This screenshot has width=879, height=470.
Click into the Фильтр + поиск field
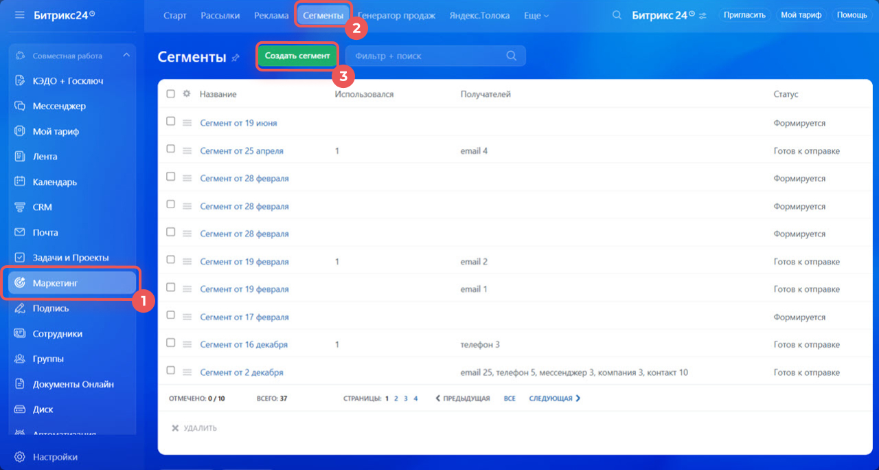435,56
